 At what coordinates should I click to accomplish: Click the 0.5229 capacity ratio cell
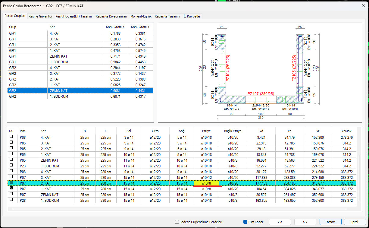[x=115, y=79]
